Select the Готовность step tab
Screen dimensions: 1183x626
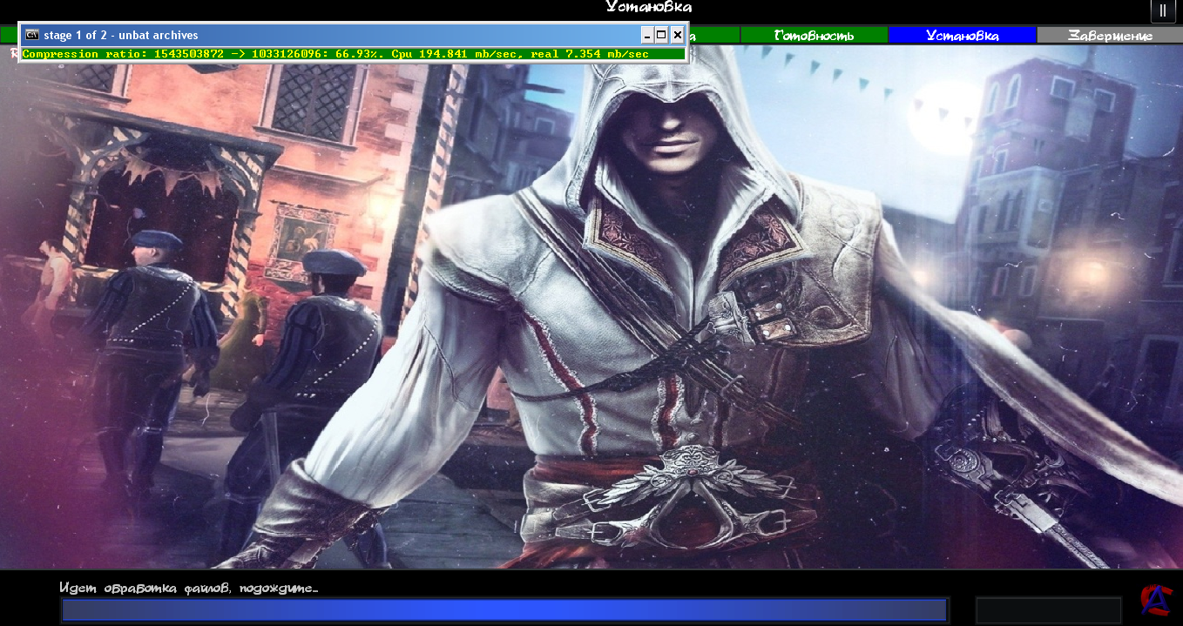click(x=814, y=36)
